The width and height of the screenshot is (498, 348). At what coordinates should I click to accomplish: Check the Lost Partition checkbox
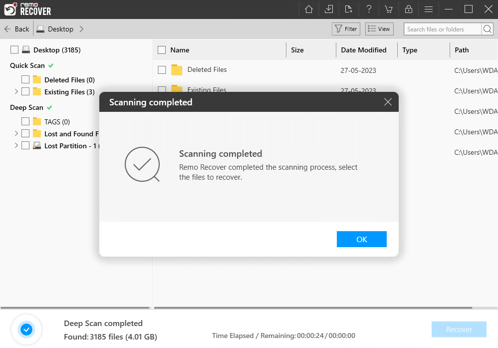[x=25, y=146]
